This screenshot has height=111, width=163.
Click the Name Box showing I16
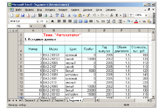pos(18,26)
